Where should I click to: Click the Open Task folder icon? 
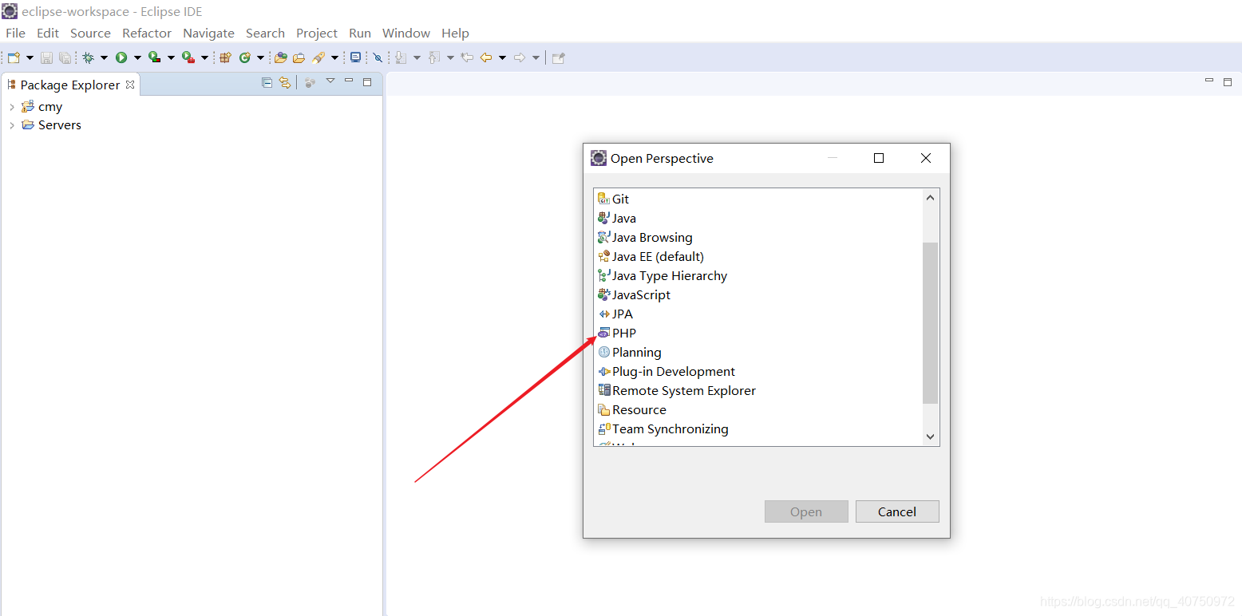coord(299,57)
